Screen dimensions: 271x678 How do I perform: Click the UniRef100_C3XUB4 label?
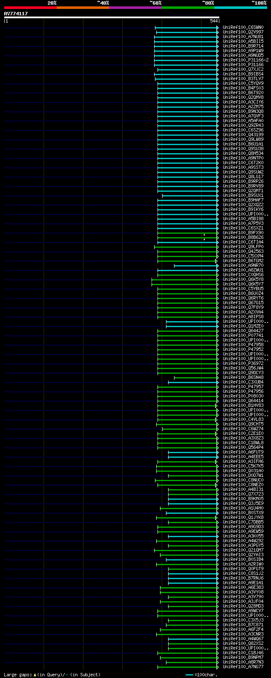pos(243,382)
